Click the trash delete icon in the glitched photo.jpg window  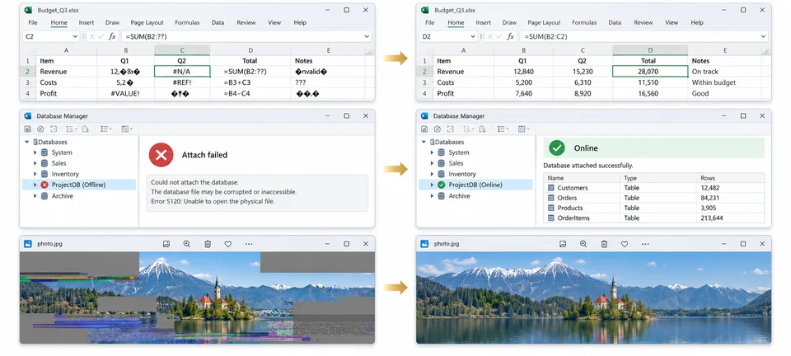click(x=208, y=244)
